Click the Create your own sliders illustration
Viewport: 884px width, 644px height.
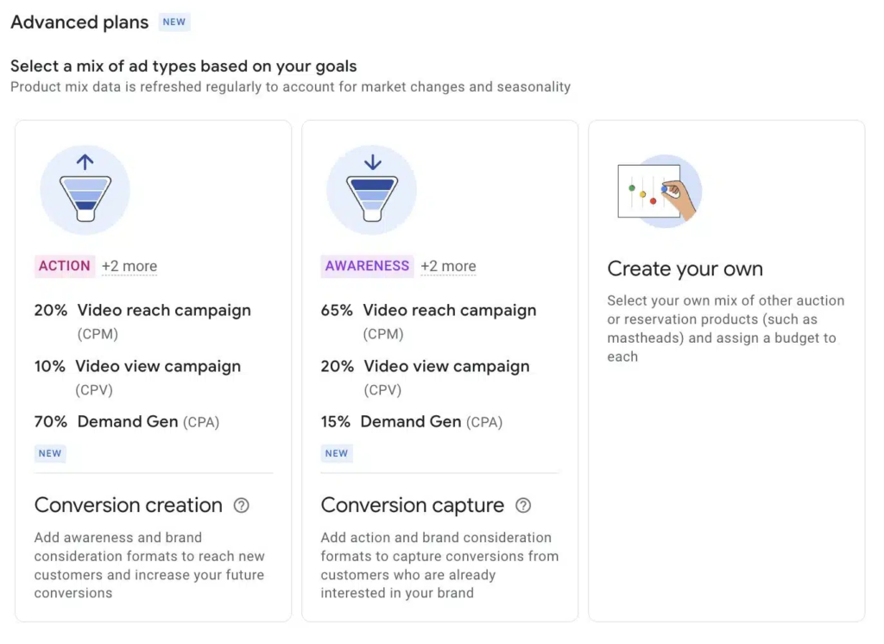pos(659,192)
